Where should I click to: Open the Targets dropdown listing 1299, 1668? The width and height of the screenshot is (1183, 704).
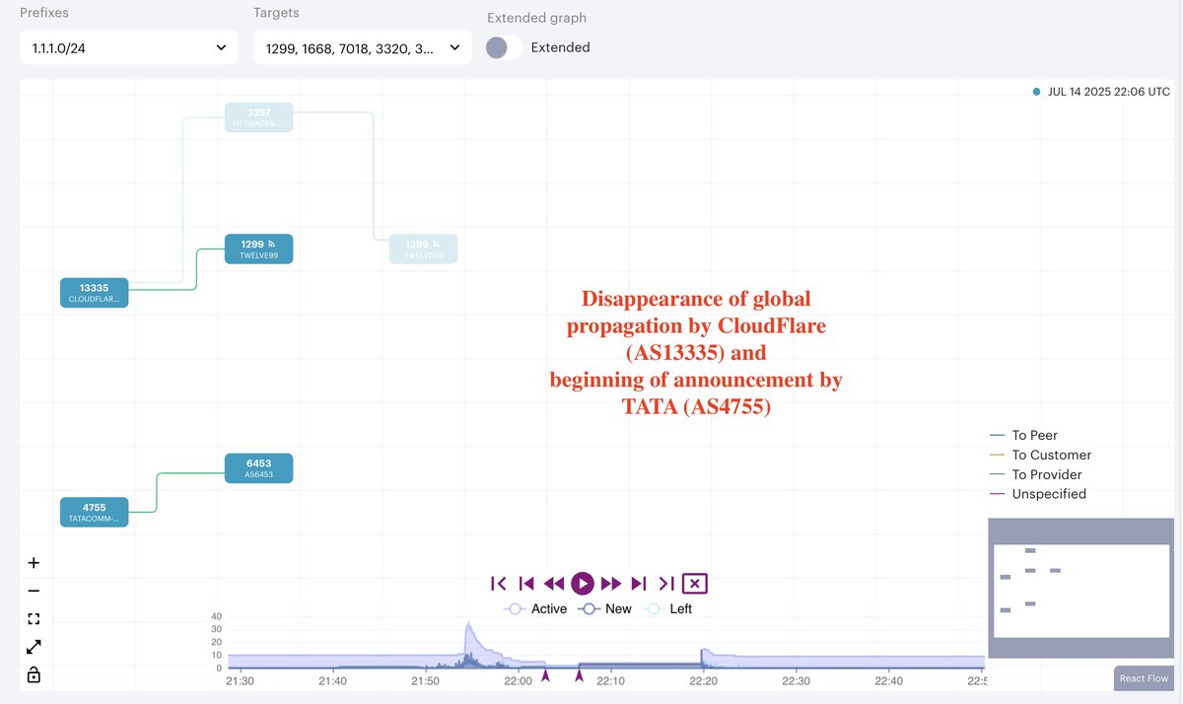tap(362, 47)
